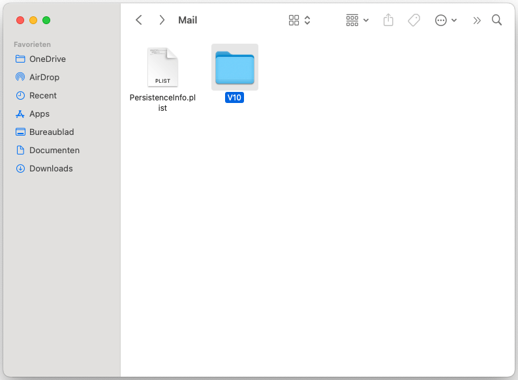Click the tag icon to edit tags
Screen dimensions: 518x380
414,20
